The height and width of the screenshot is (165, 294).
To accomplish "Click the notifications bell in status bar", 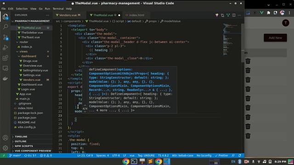I will coord(240,155).
